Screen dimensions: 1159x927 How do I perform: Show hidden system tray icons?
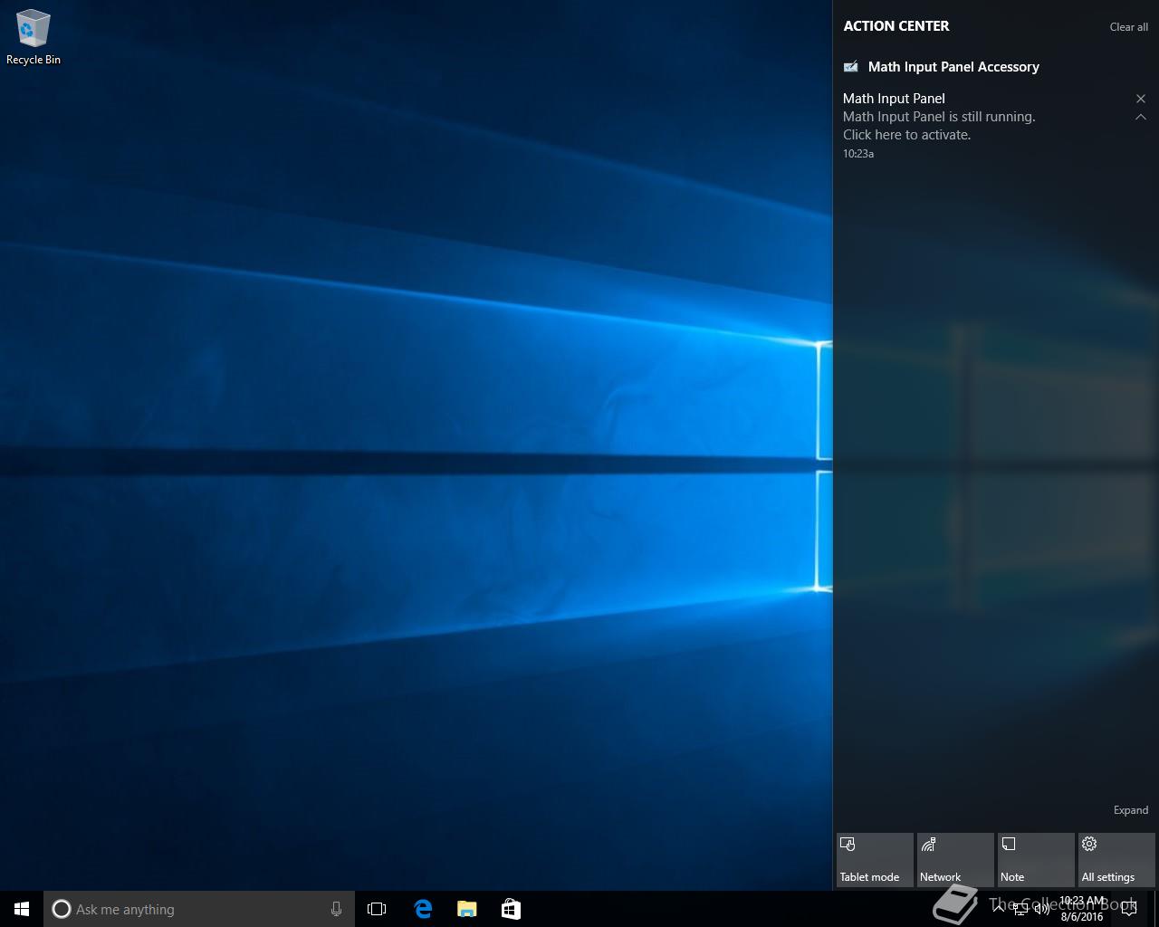click(999, 909)
